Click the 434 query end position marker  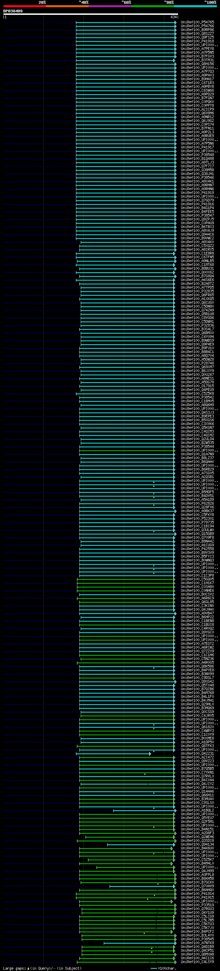(x=174, y=17)
